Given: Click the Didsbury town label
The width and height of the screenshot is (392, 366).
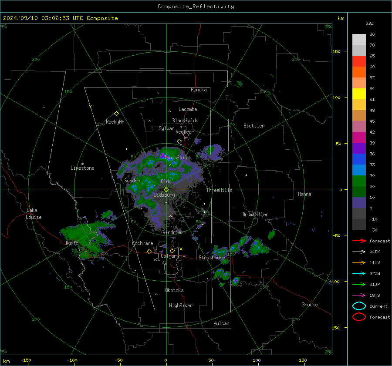Looking at the screenshot, I should click(164, 195).
